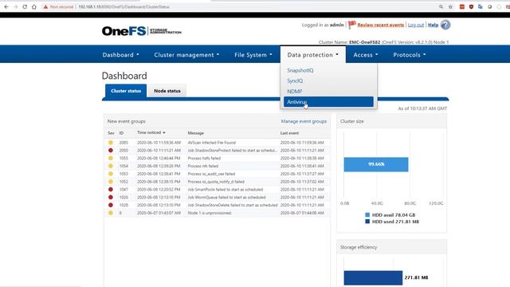Image resolution: width=510 pixels, height=287 pixels.
Task: Click the browser forward arrow
Action: click(15, 7)
